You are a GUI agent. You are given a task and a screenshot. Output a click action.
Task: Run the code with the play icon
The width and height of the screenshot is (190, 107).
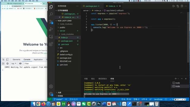[x=174, y=6]
